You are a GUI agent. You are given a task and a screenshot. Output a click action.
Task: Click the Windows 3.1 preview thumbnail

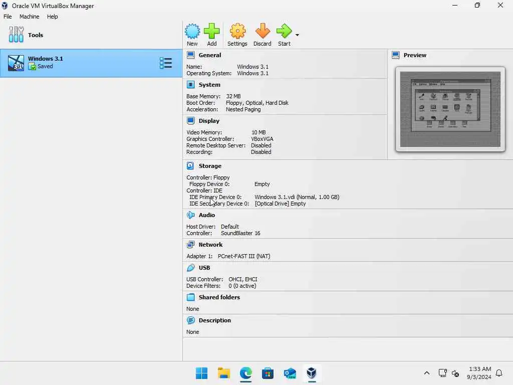(x=450, y=109)
